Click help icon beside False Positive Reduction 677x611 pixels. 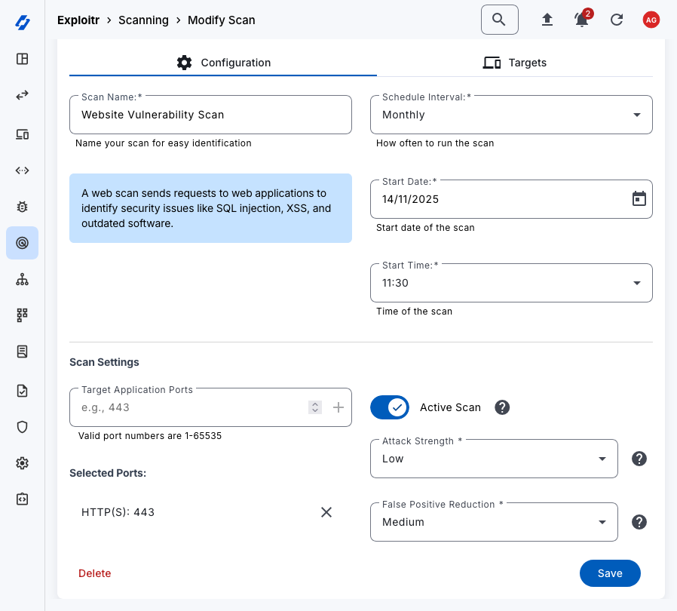pyautogui.click(x=639, y=522)
